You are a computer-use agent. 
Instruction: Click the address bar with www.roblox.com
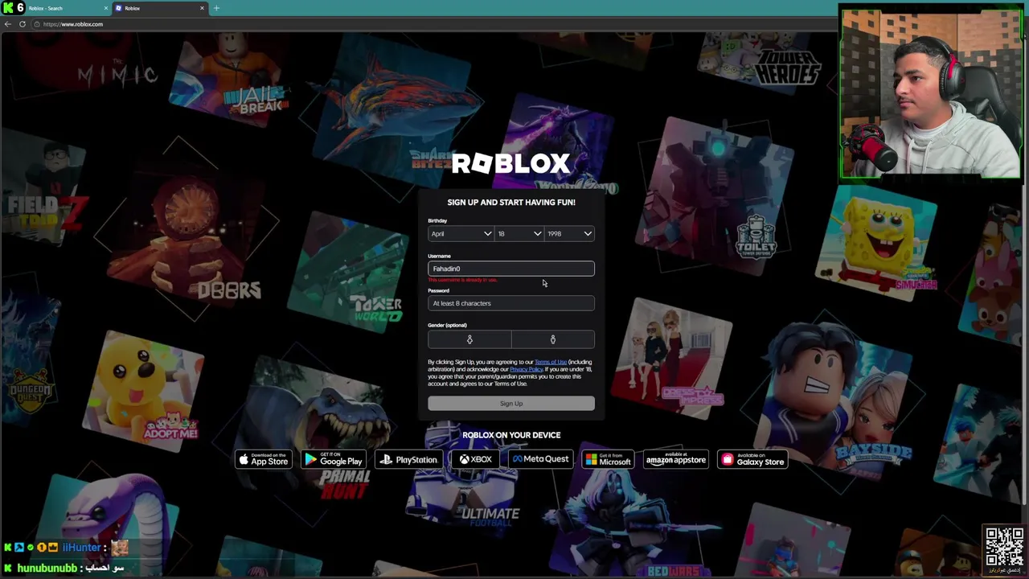pos(434,24)
